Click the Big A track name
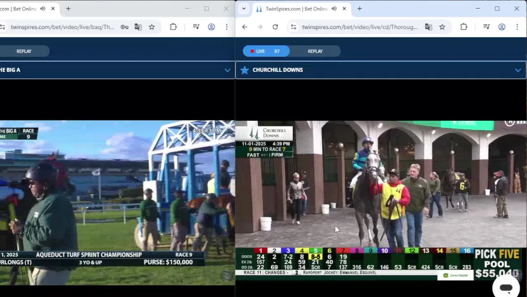Screen dimensions: 527x297 click(x=10, y=70)
